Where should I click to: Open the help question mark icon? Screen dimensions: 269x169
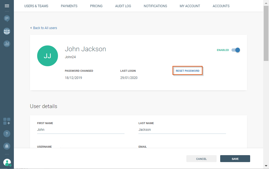coord(7,134)
